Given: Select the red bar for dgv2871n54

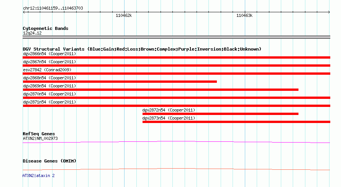Looking at the screenshot, I should click(176, 106).
